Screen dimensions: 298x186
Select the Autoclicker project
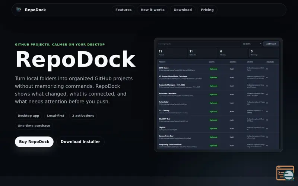pyautogui.click(x=218, y=103)
